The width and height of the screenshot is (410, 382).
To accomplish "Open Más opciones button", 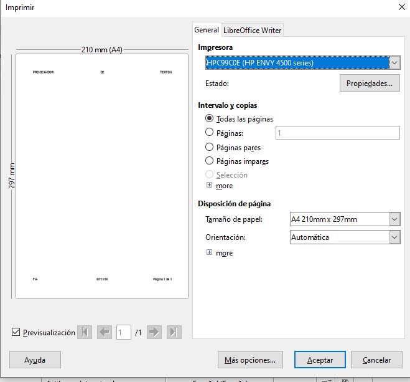I will [250, 360].
